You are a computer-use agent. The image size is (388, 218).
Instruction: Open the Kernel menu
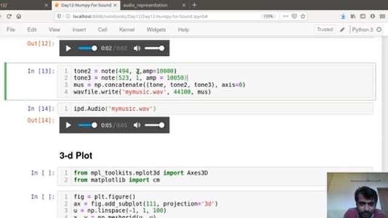(x=127, y=30)
